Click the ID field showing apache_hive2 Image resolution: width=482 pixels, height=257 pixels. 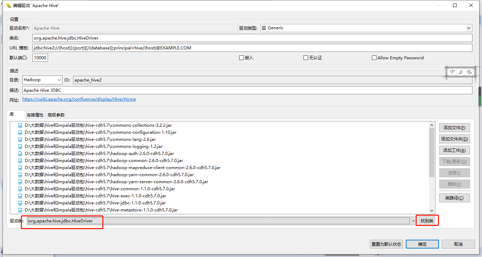[272, 80]
